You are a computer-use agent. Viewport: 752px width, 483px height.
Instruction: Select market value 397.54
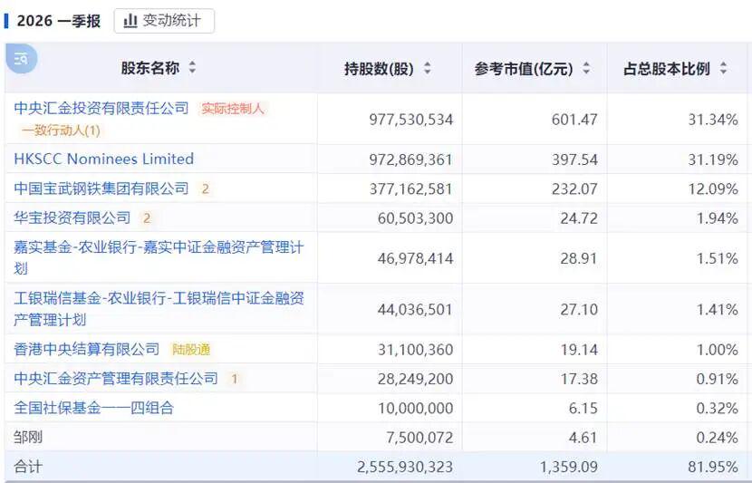pyautogui.click(x=574, y=159)
